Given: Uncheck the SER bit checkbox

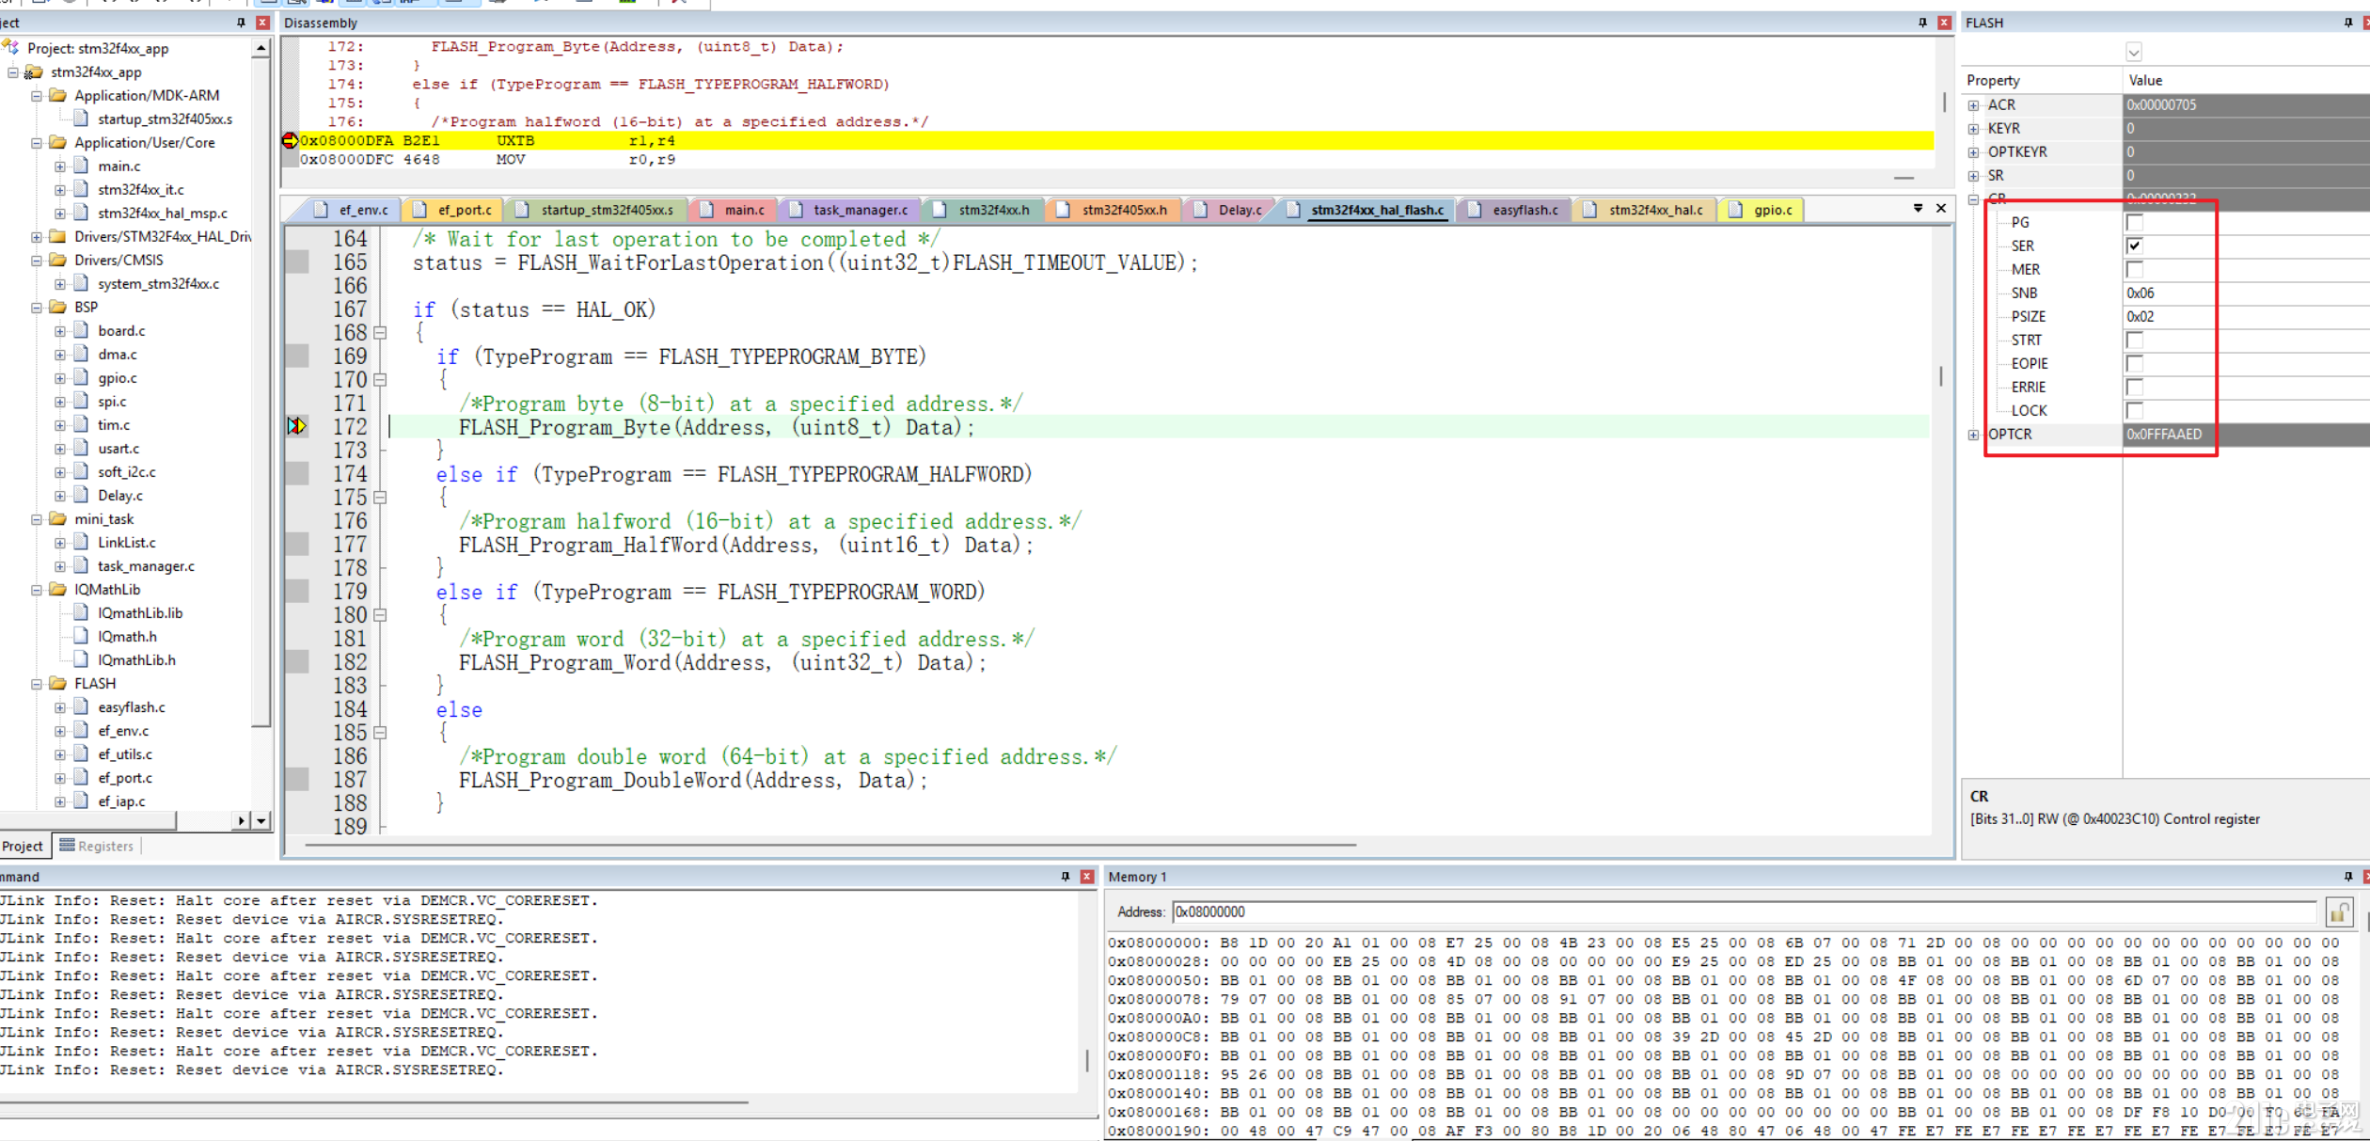Looking at the screenshot, I should click(x=2134, y=246).
